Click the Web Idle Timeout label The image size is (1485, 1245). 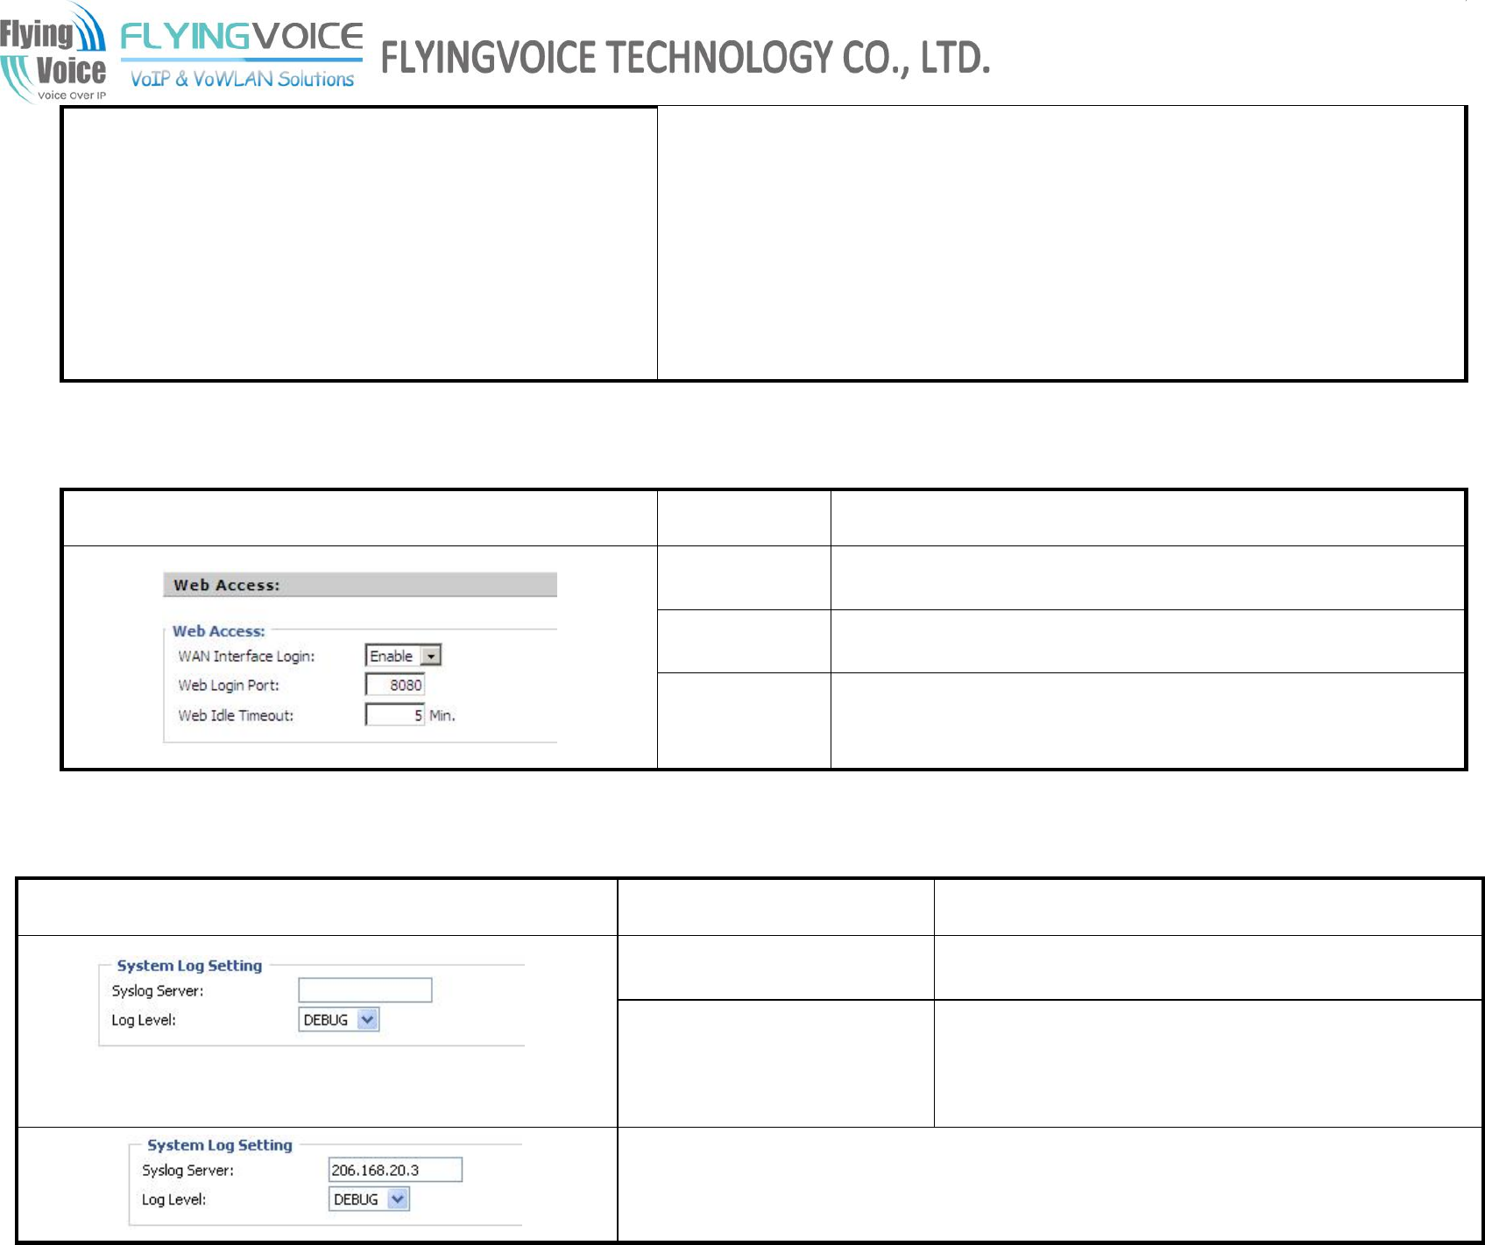coord(236,715)
